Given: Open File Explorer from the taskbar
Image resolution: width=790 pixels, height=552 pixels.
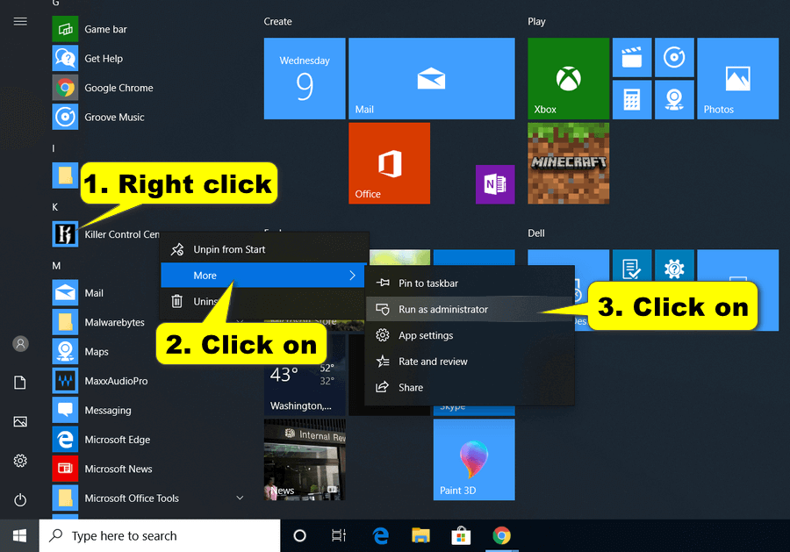Looking at the screenshot, I should (x=420, y=535).
